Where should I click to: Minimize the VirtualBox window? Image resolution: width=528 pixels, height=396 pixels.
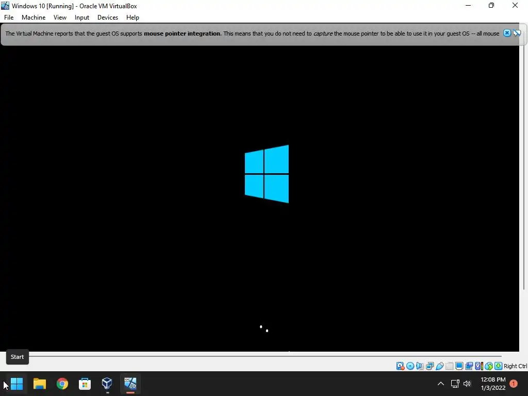(468, 6)
